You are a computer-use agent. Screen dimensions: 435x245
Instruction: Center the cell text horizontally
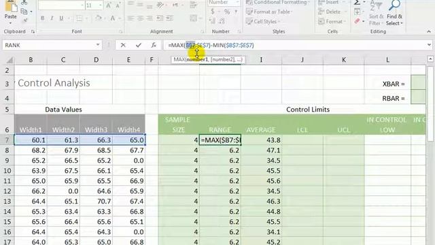click(x=141, y=18)
